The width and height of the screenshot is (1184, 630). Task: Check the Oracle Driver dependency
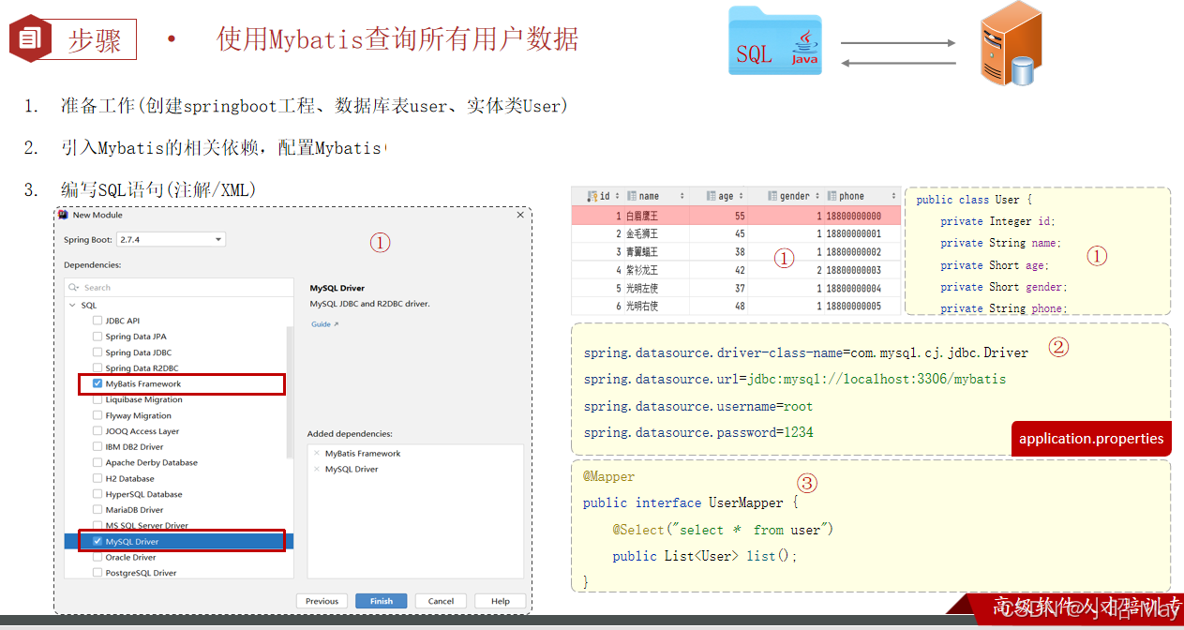click(97, 557)
